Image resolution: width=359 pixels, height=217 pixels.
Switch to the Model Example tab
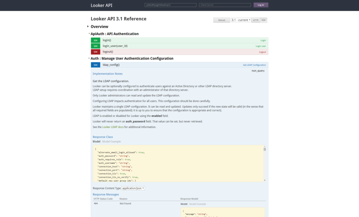[111, 141]
